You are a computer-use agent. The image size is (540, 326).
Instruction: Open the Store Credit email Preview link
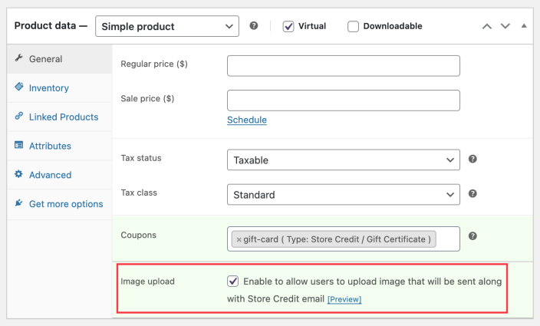click(344, 299)
